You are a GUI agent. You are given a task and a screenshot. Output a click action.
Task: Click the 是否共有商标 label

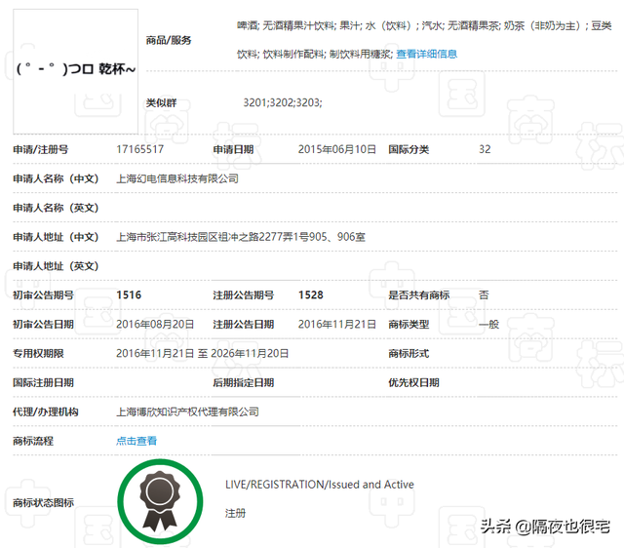[419, 295]
